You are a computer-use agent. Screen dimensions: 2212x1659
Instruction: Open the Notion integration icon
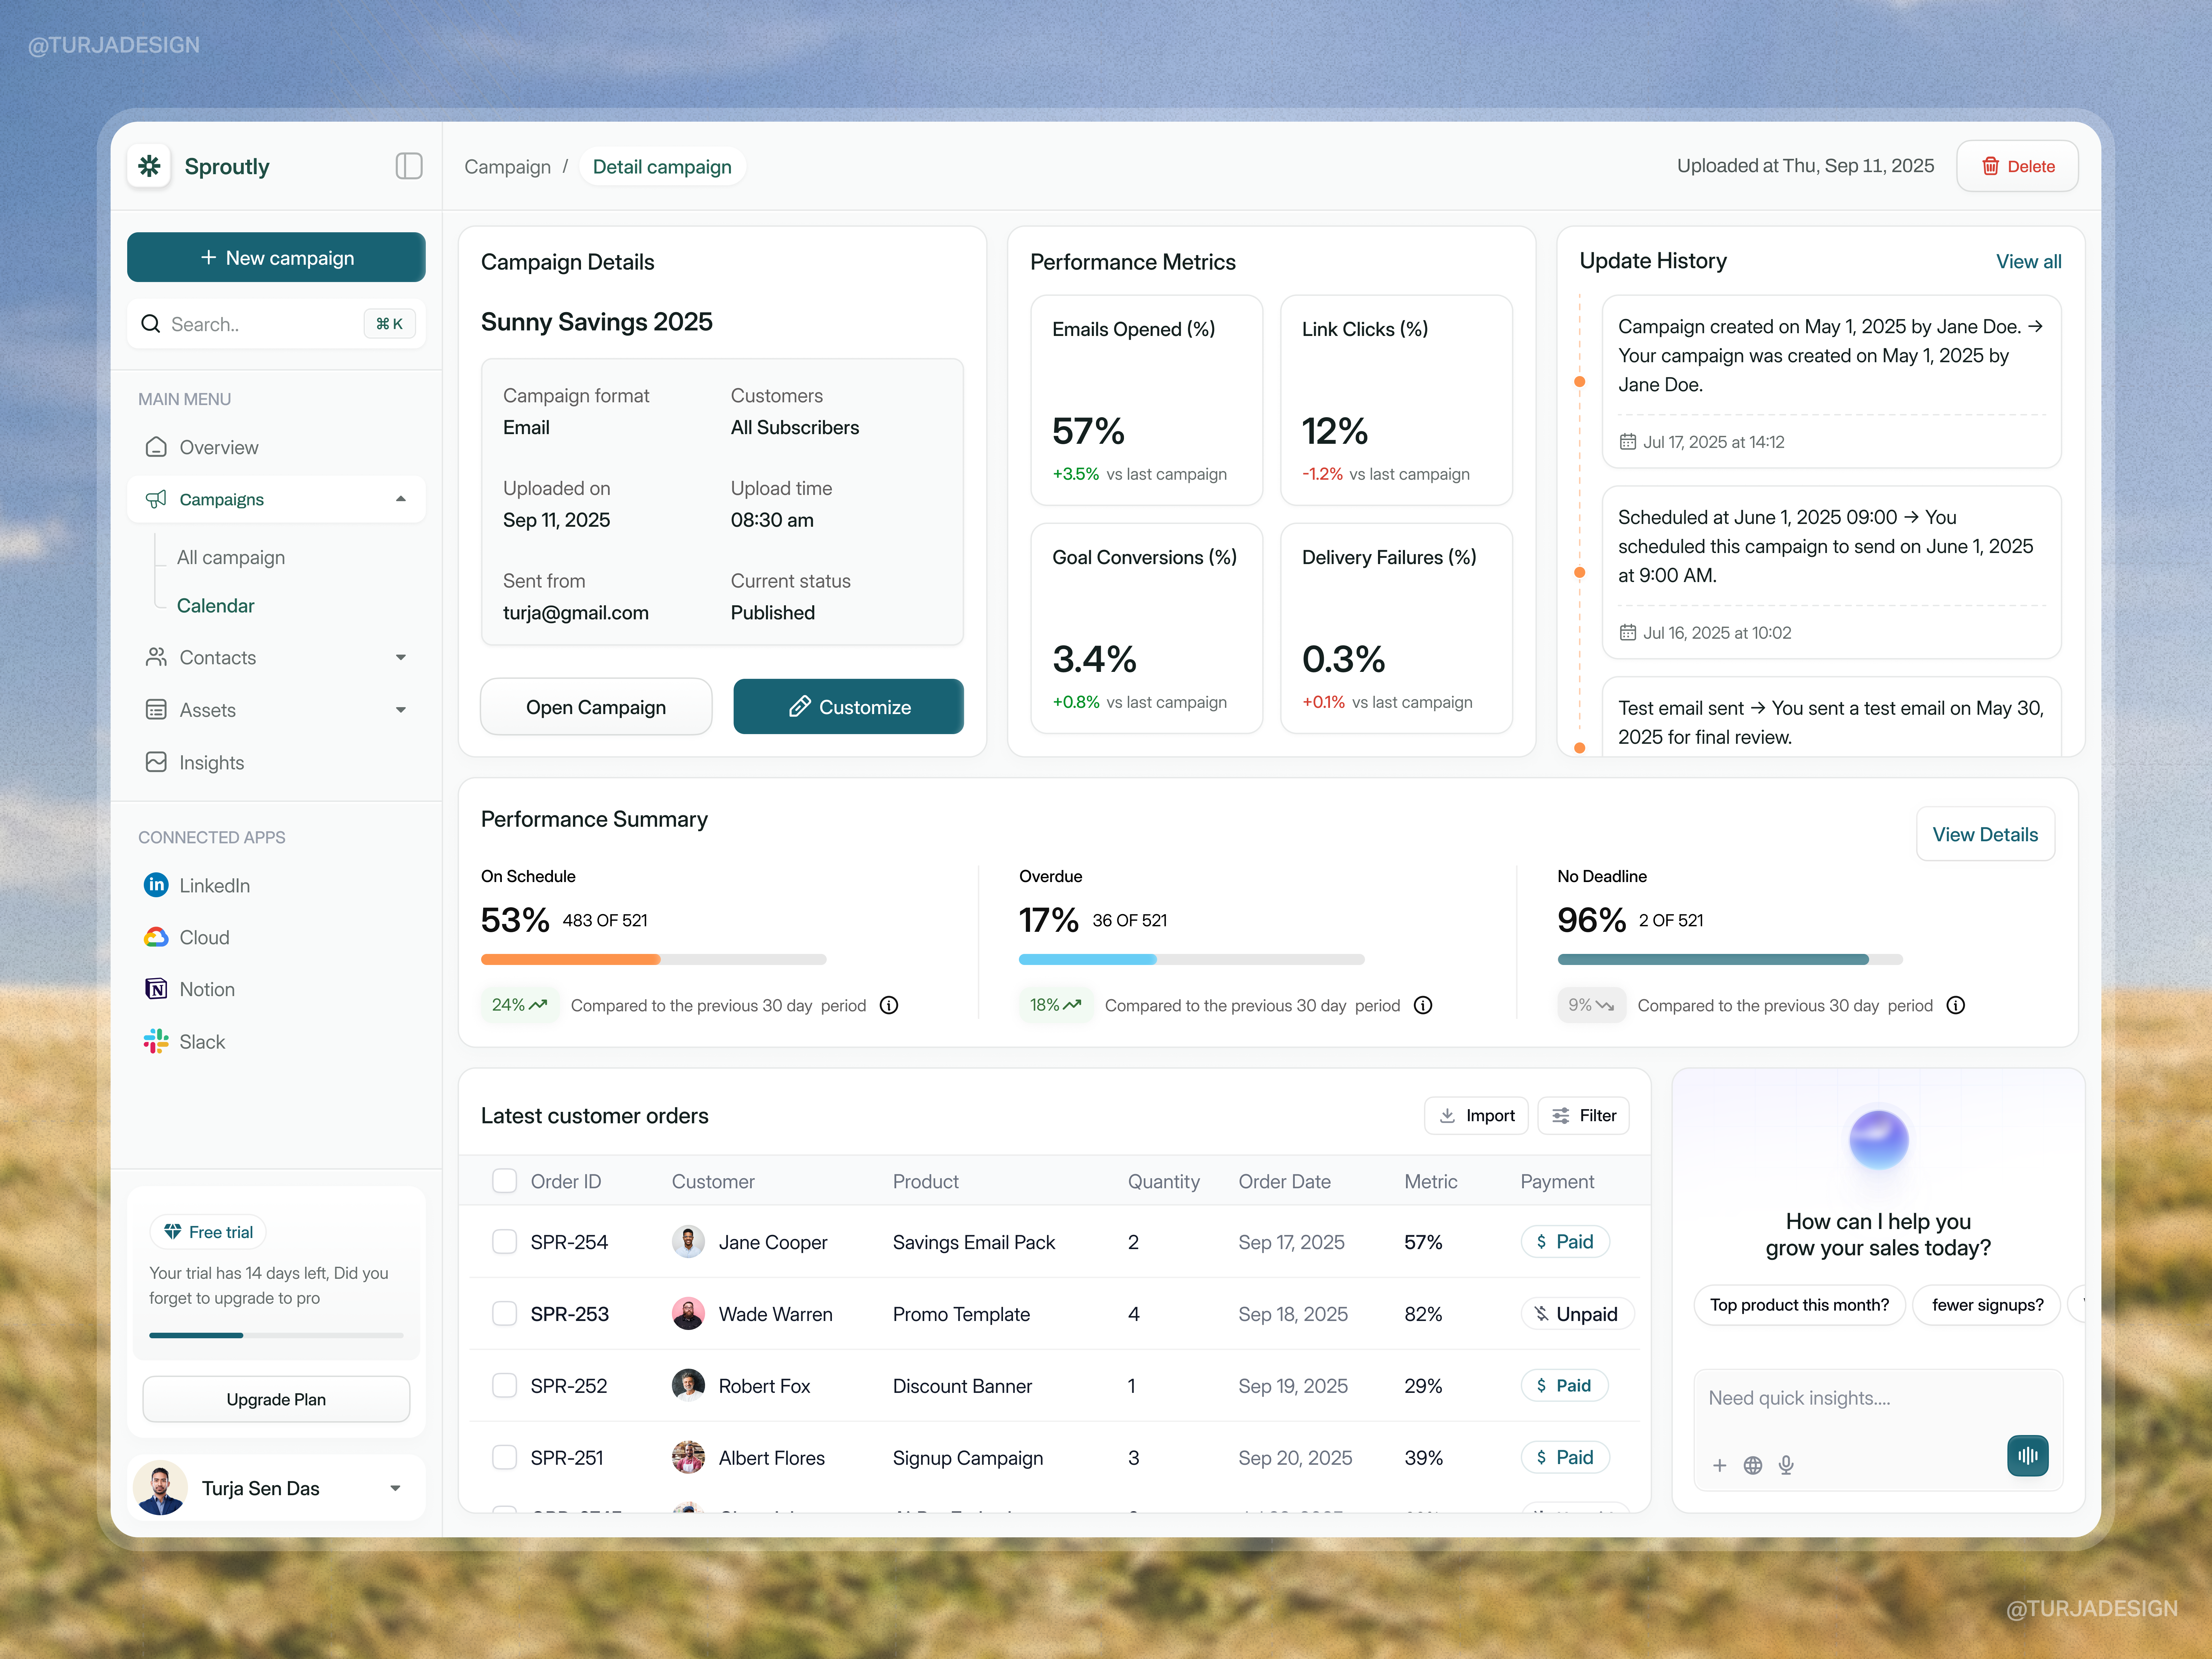tap(156, 989)
